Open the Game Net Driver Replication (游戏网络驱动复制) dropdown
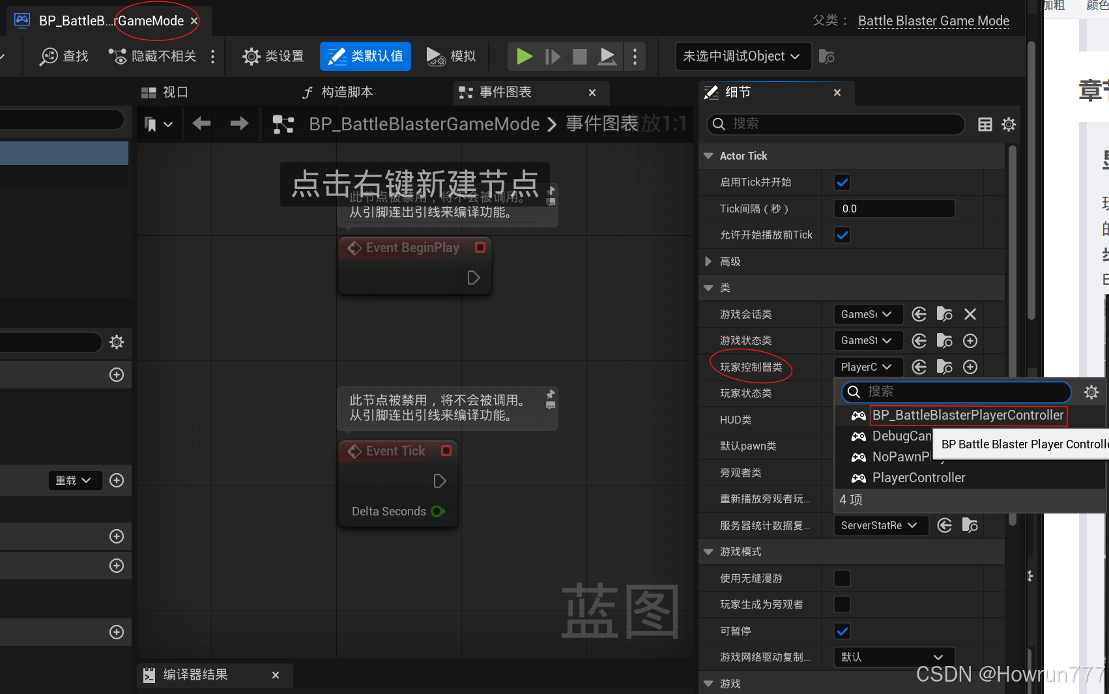The image size is (1109, 694). (x=894, y=657)
